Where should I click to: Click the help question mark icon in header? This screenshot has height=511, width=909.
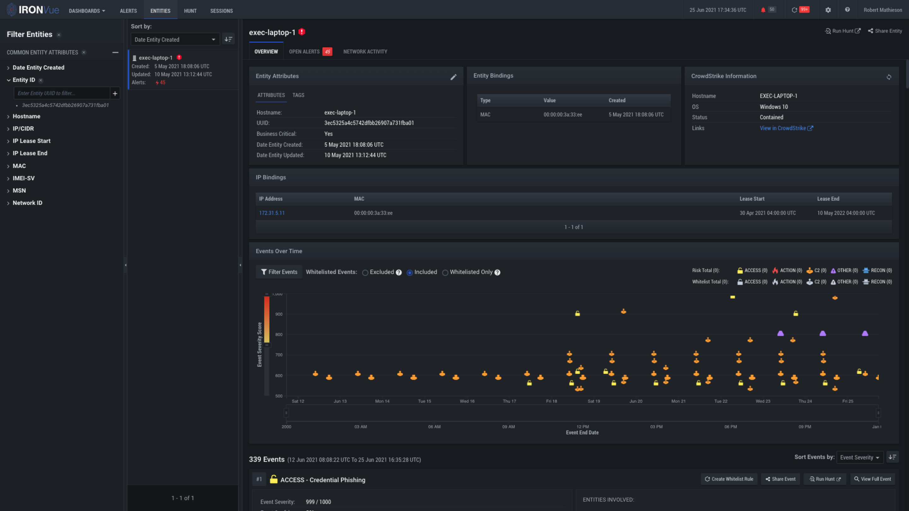847,10
